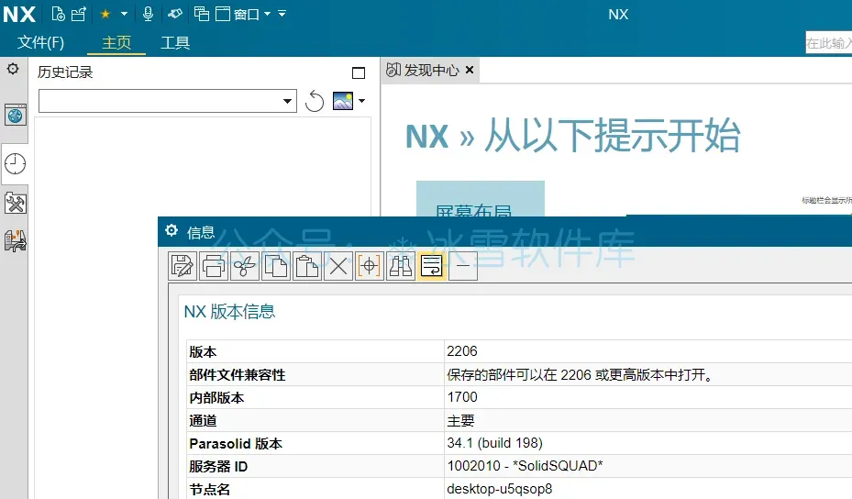
Task: Click the select all target icon in 信息 toolbar
Action: [x=369, y=266]
